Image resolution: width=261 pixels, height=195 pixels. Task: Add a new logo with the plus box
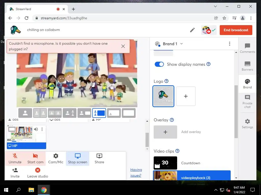click(x=186, y=96)
